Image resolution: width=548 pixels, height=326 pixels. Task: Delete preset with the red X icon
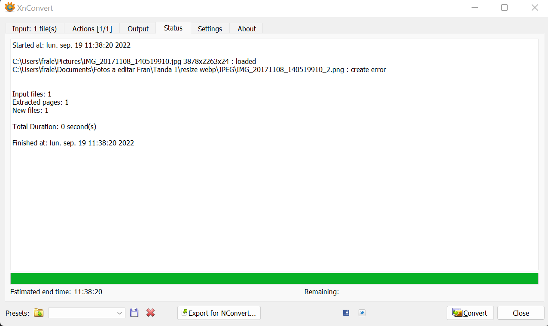pyautogui.click(x=150, y=313)
